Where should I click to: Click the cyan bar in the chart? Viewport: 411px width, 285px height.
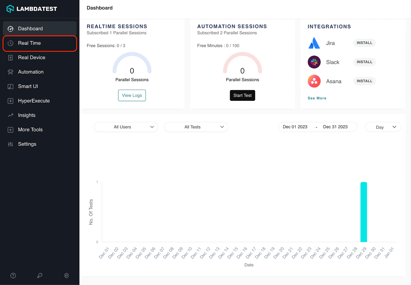pos(363,212)
